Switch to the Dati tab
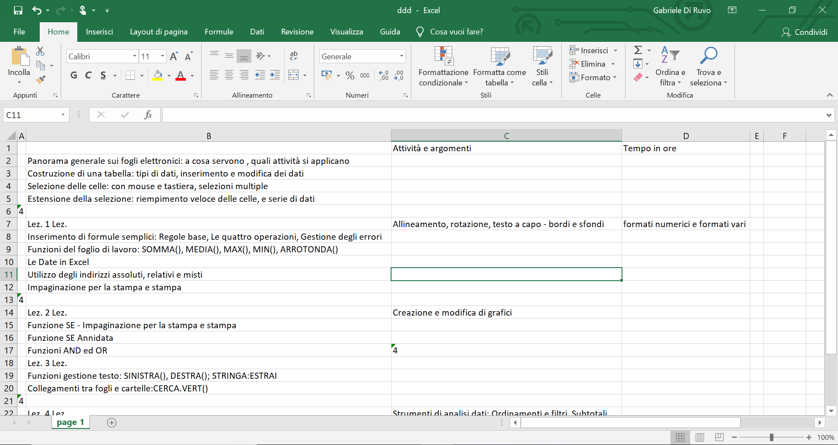The width and height of the screenshot is (838, 445). 257,32
